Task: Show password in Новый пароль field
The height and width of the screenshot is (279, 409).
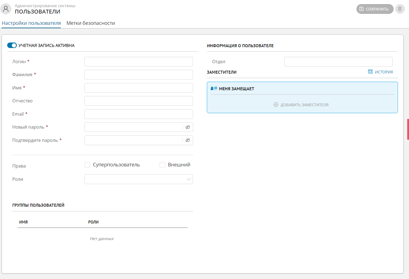Action: (x=188, y=127)
